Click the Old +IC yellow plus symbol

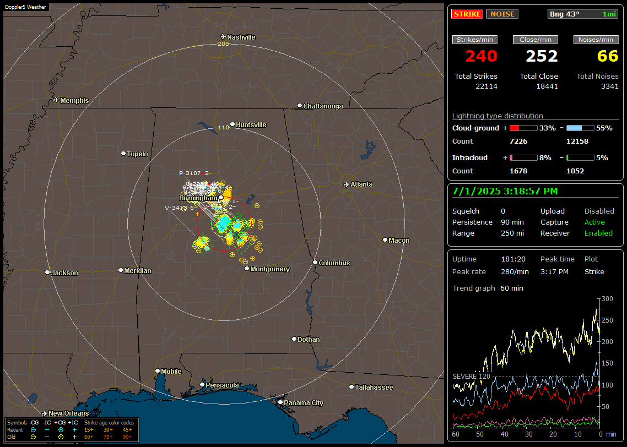pyautogui.click(x=74, y=437)
